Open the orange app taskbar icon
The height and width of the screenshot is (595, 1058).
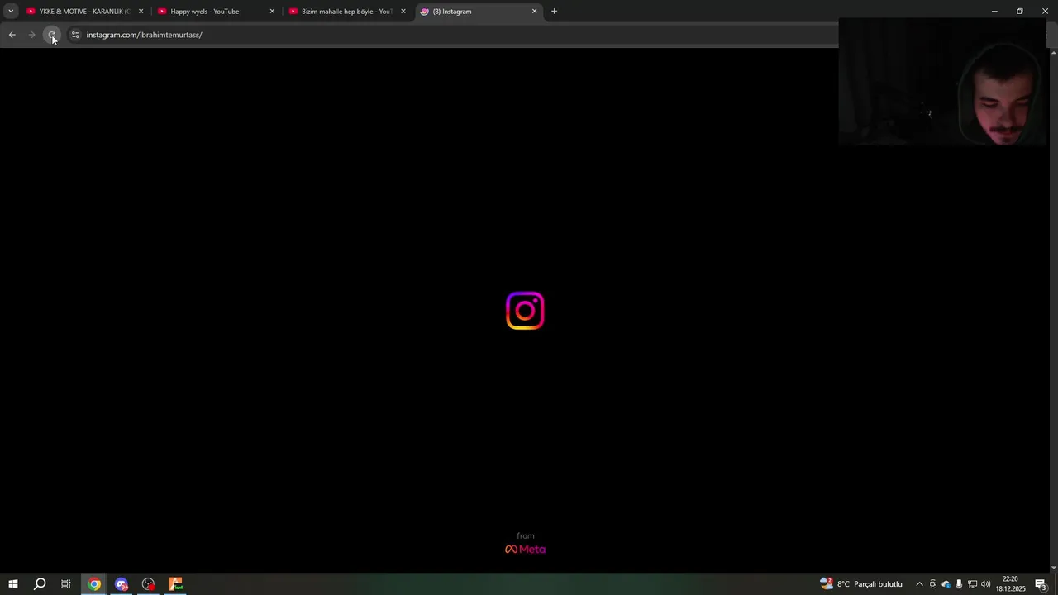[x=175, y=584]
